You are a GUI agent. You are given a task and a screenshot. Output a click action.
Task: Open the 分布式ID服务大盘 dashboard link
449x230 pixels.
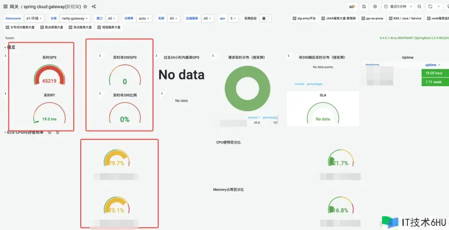(x=20, y=27)
